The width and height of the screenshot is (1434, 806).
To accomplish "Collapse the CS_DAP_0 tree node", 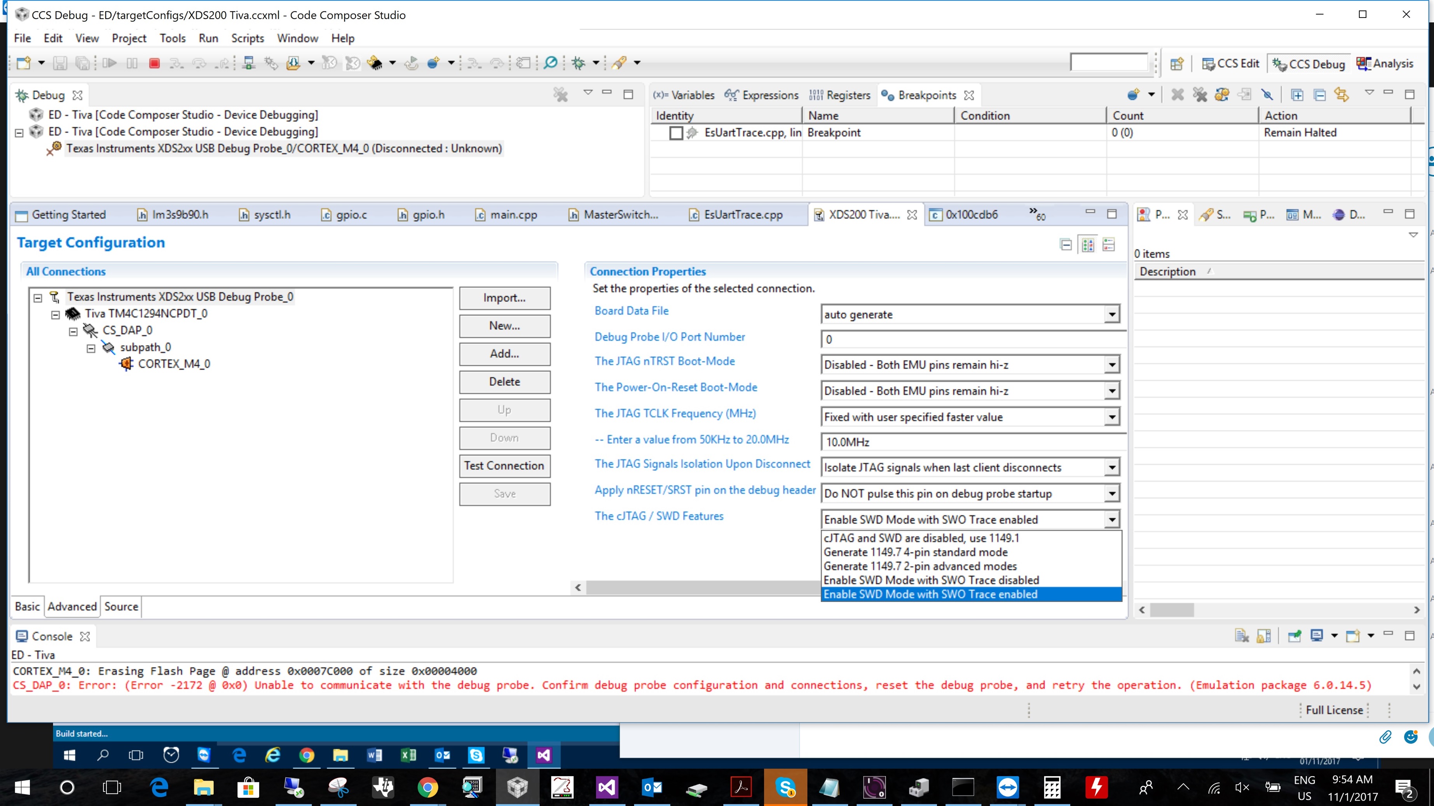I will (x=73, y=331).
